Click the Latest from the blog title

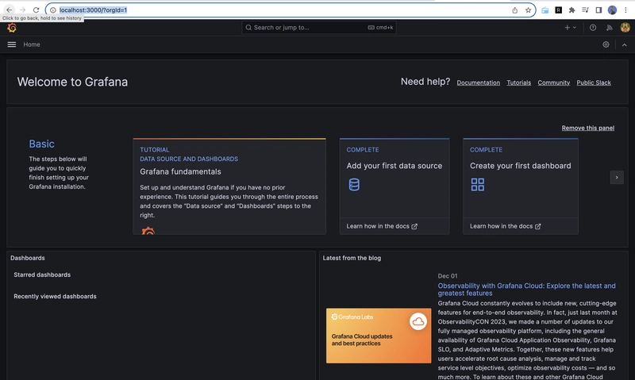coord(352,258)
